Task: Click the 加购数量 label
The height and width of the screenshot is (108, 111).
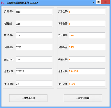Action: (63, 47)
